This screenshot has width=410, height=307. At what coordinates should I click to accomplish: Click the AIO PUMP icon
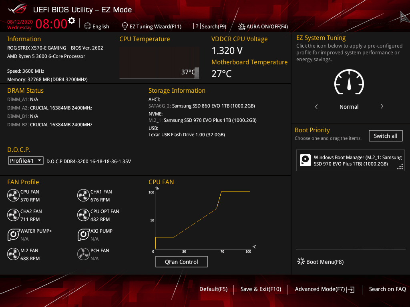tap(83, 234)
